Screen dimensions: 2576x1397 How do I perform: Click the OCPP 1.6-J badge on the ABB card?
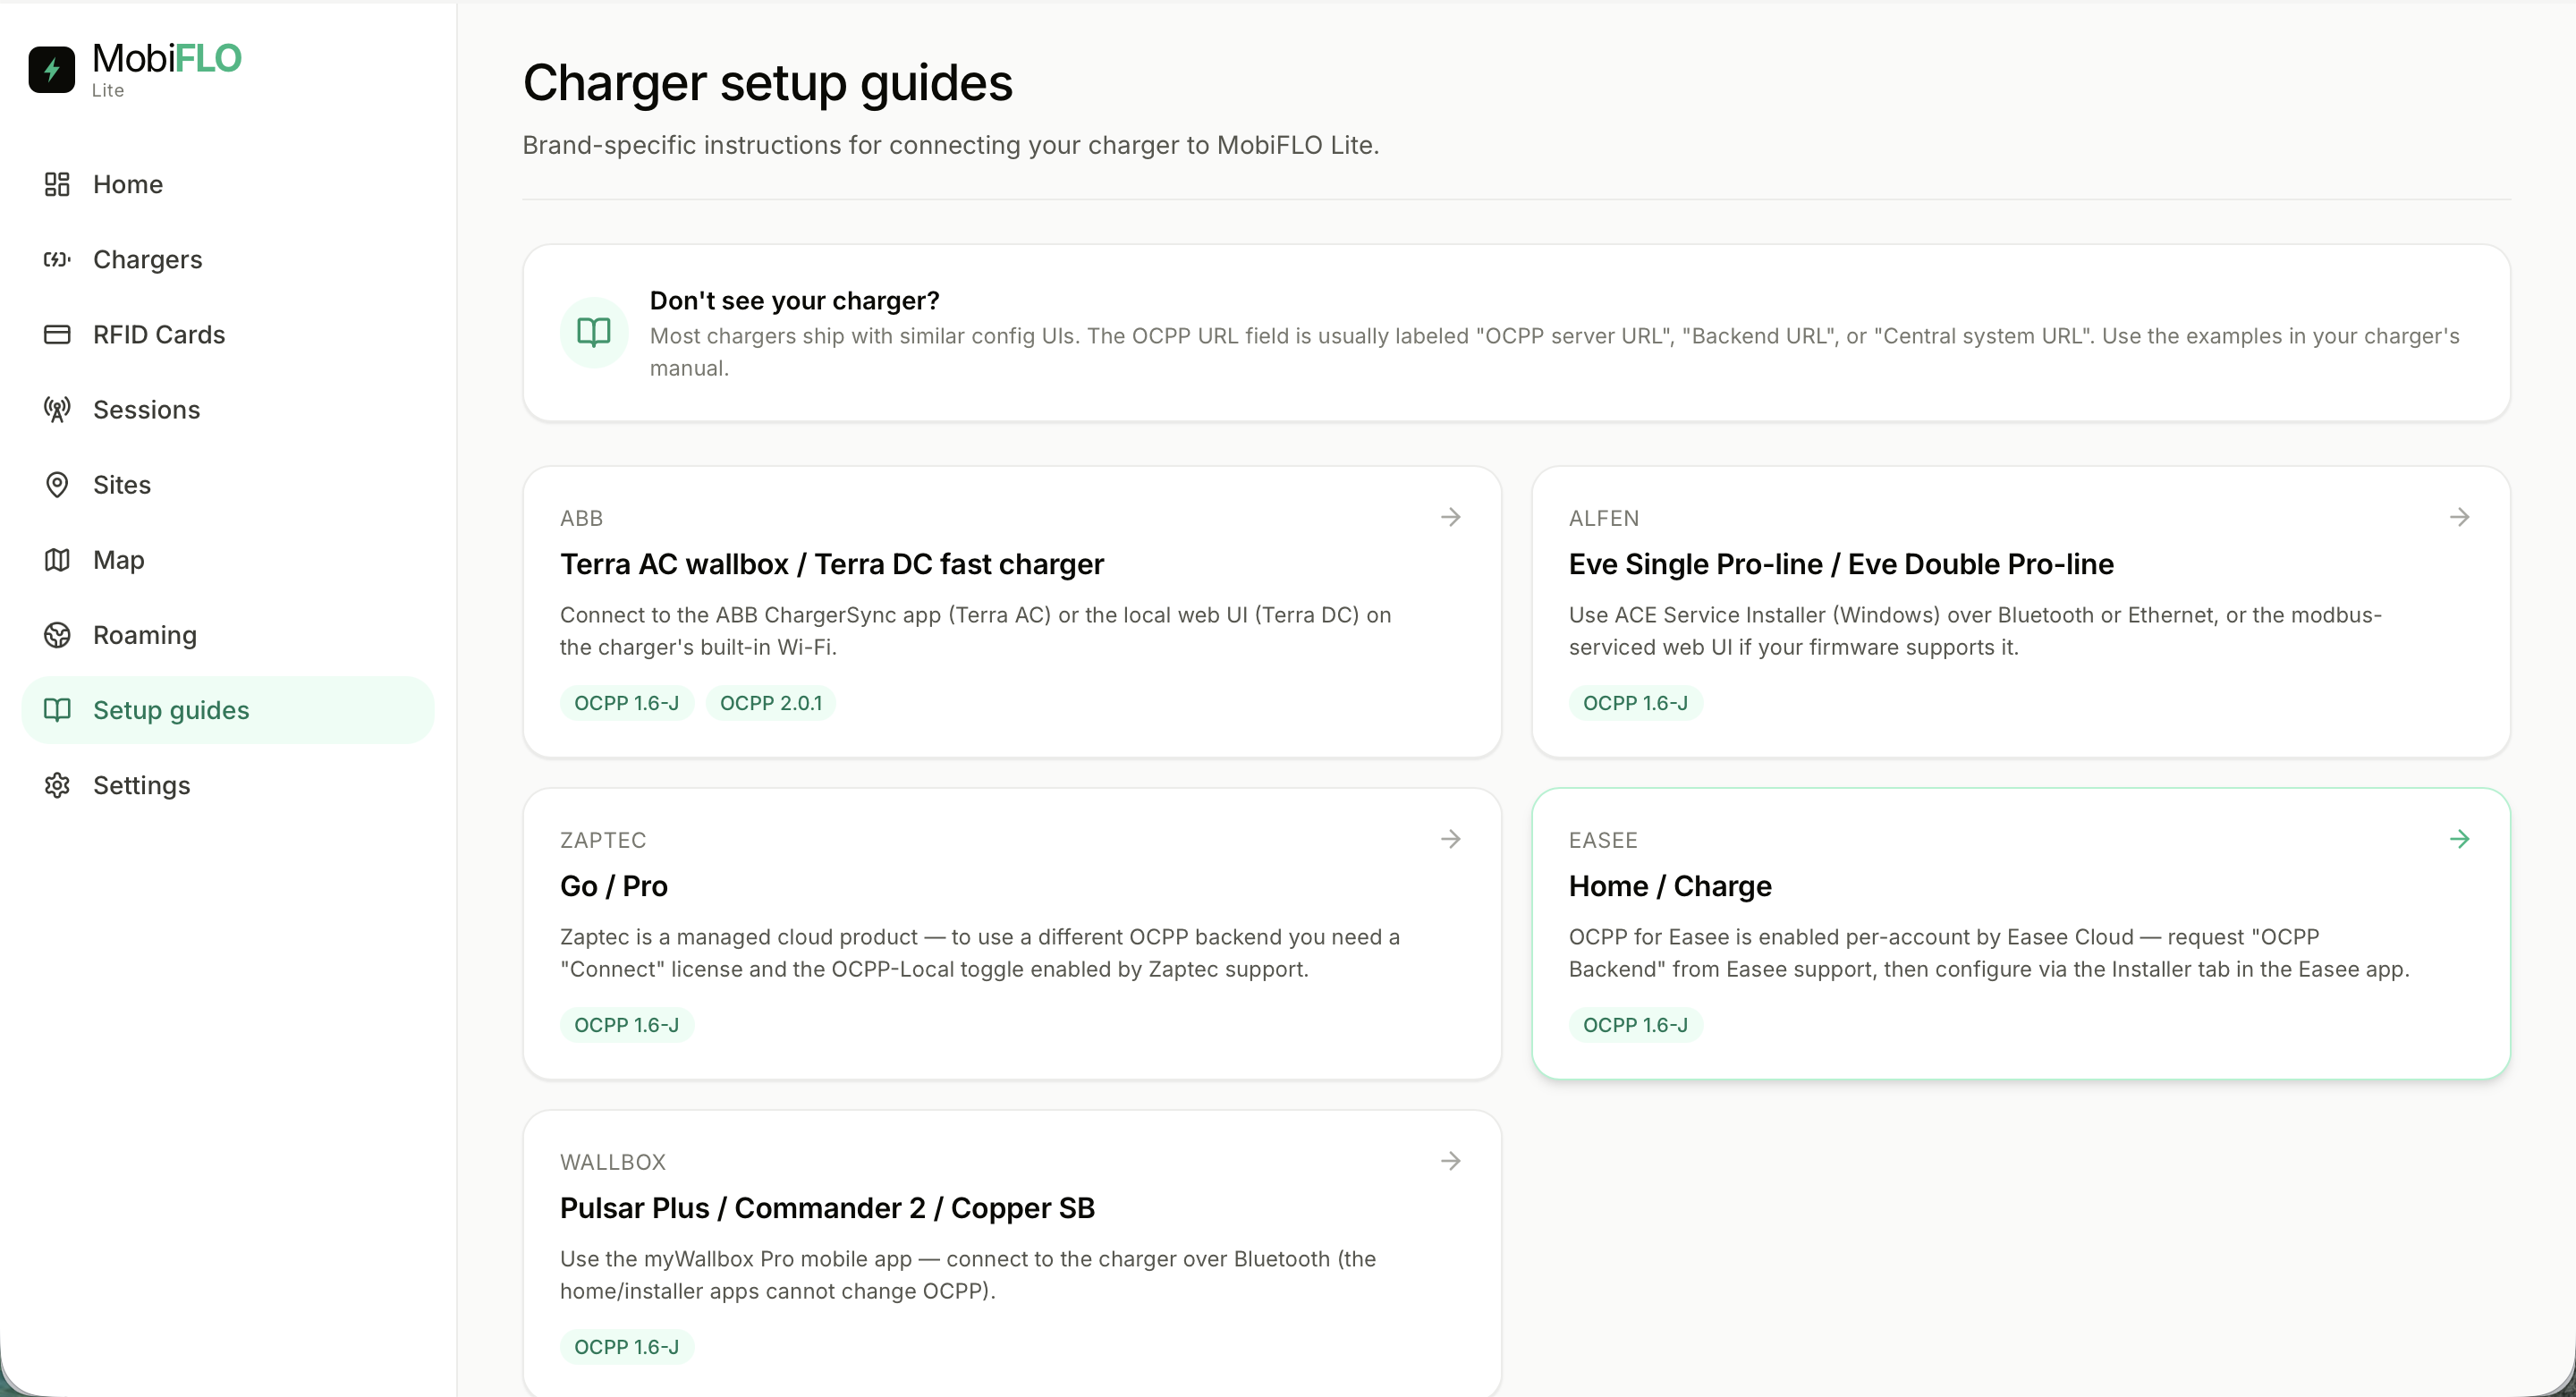[x=626, y=703]
